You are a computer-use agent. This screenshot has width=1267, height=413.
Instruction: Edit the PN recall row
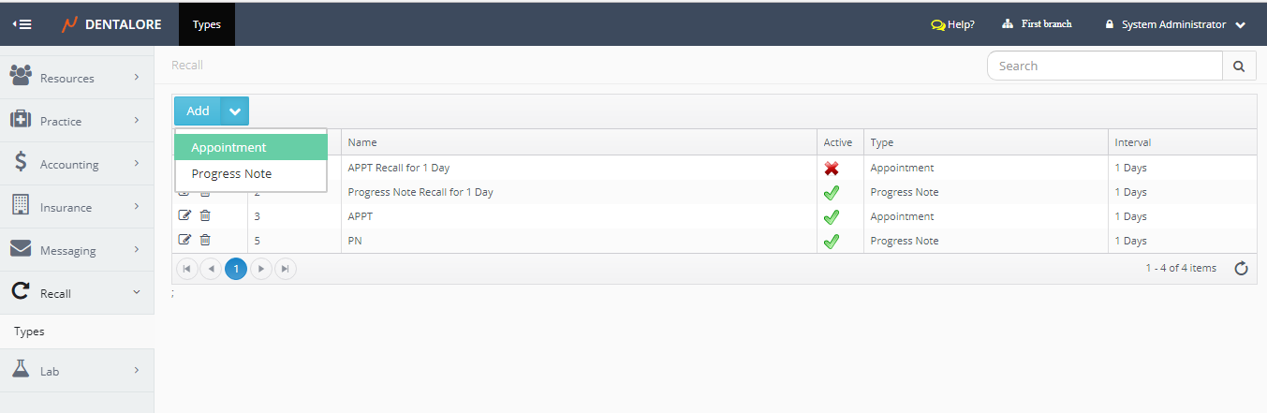(x=184, y=241)
